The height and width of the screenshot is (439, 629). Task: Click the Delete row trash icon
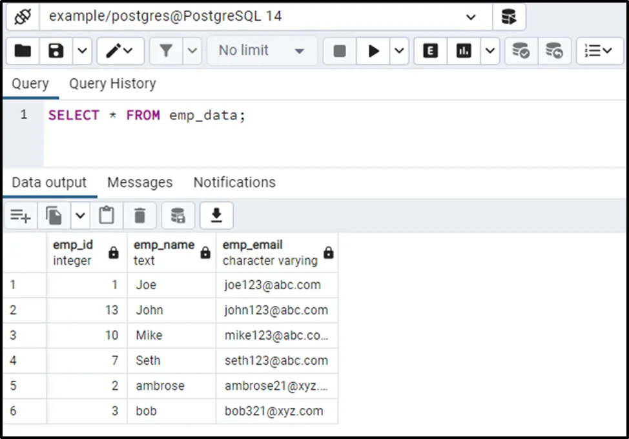(x=140, y=216)
